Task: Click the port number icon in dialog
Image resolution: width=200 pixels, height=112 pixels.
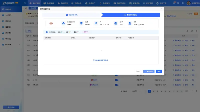Action: coord(115,23)
